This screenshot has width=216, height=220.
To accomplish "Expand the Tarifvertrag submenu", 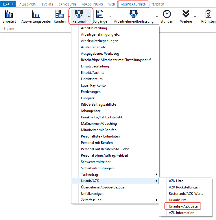I will click(x=115, y=175).
